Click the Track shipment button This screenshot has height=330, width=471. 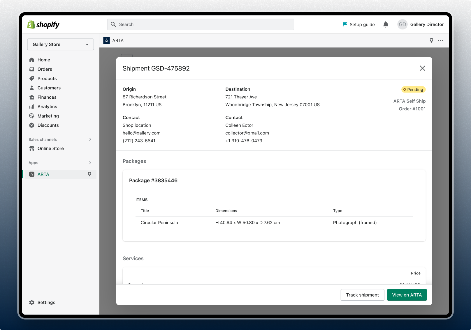tap(362, 295)
